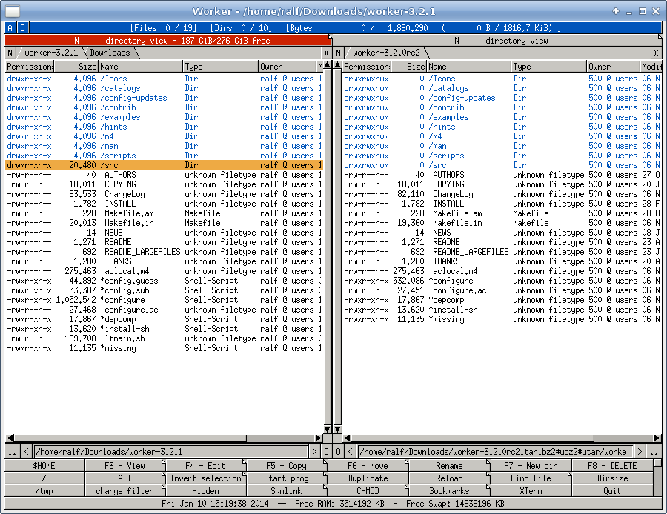
Task: Click the back arrow beside the left path bar
Action: click(x=26, y=450)
